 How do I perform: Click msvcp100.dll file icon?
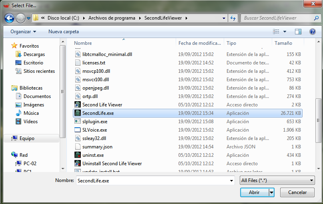tap(78, 71)
